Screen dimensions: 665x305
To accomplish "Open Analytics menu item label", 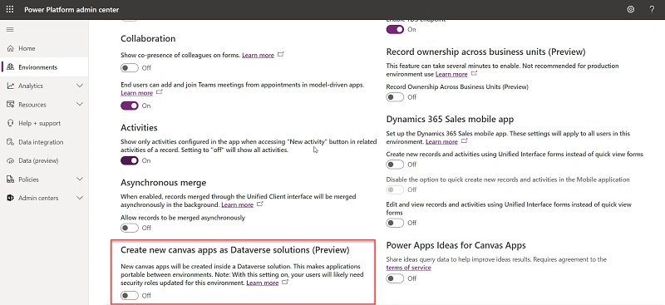I will click(31, 86).
